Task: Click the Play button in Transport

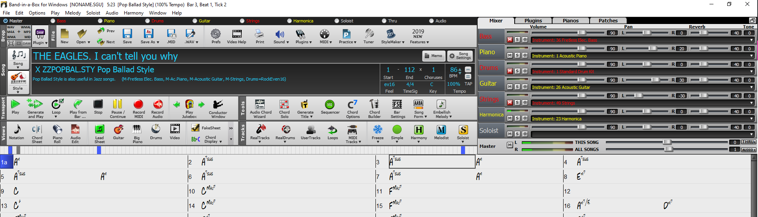Action: point(15,107)
